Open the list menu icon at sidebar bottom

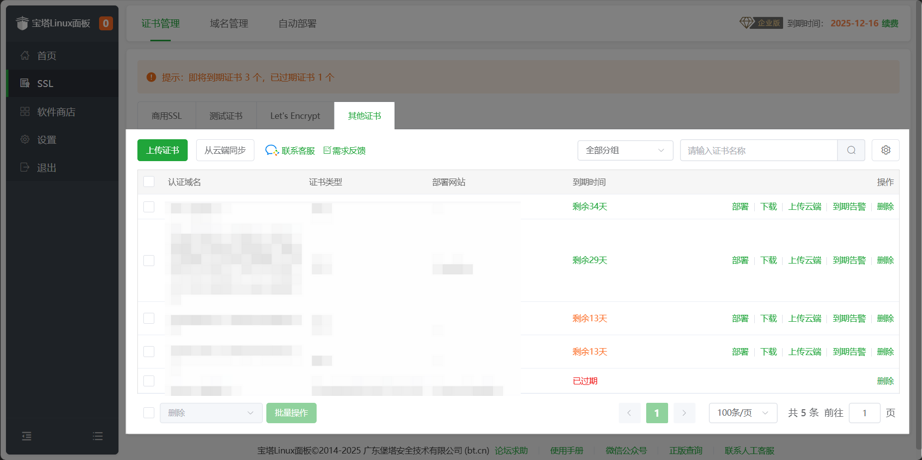[98, 436]
